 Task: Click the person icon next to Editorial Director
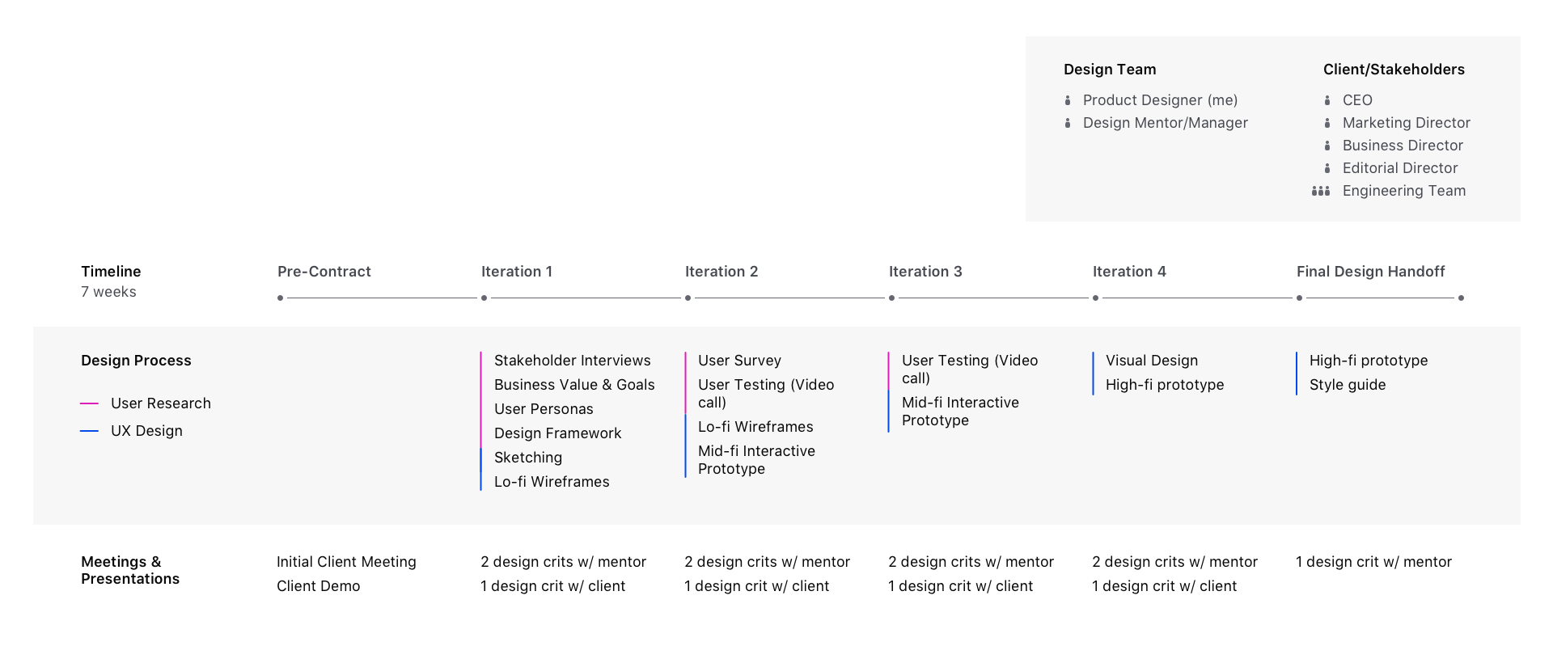pyautogui.click(x=1327, y=168)
